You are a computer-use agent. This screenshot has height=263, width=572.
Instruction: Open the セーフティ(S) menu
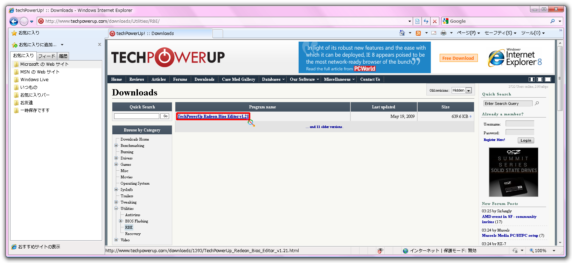(x=500, y=33)
